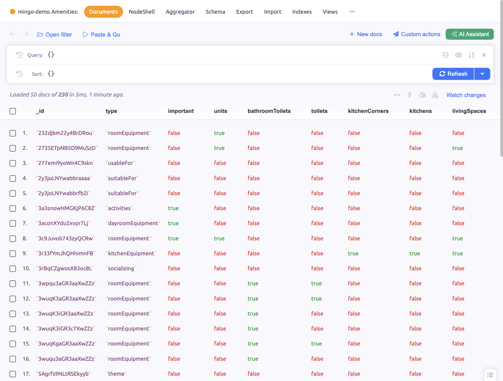The image size is (503, 381).
Task: Click the export upload icon above the grid
Action: pos(435,95)
